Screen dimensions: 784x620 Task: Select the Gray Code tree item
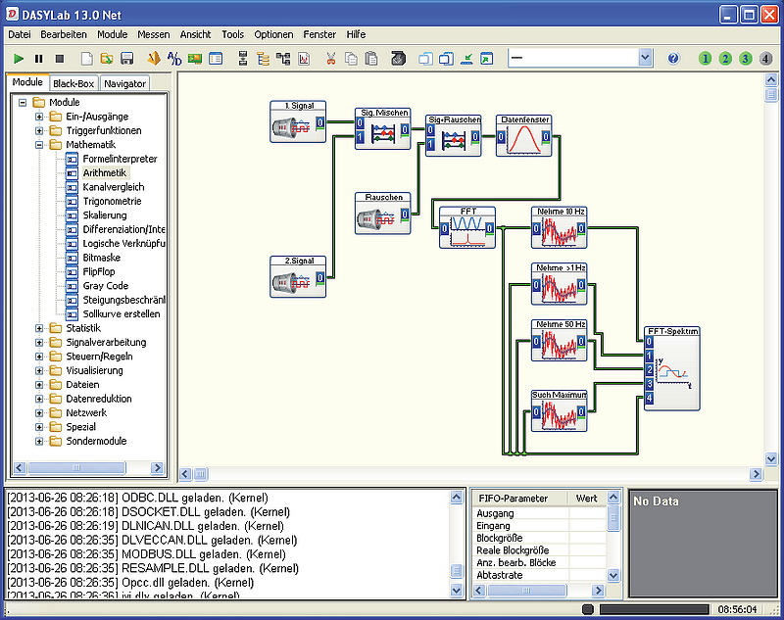tap(106, 286)
